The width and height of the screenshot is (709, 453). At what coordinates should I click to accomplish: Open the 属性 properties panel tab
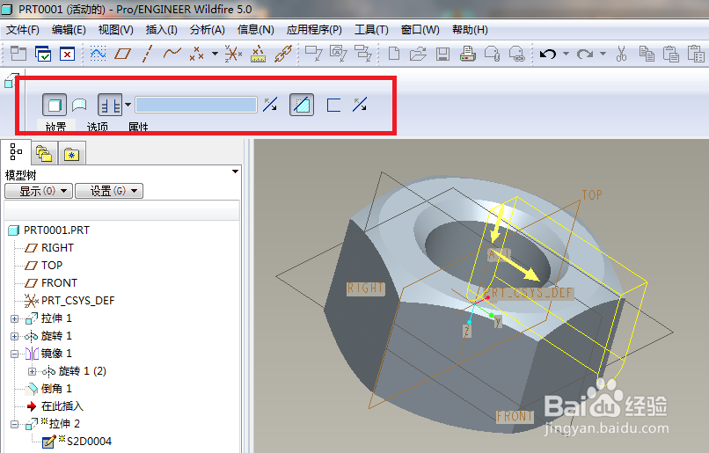[x=138, y=127]
